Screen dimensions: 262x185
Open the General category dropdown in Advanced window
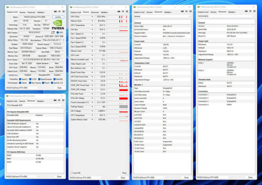(162, 16)
